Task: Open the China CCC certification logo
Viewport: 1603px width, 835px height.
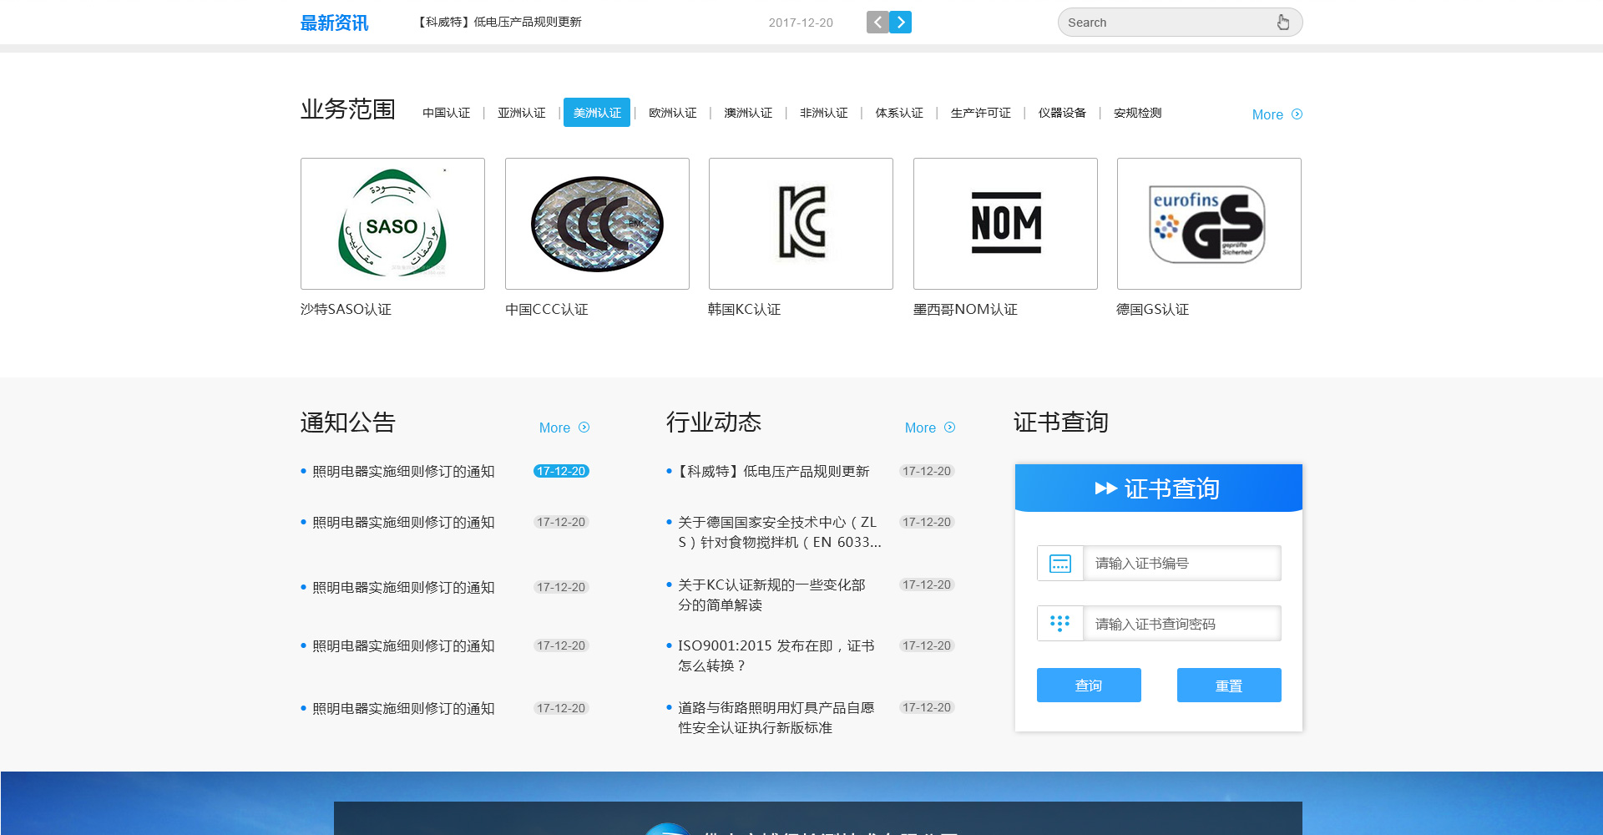Action: coord(597,224)
